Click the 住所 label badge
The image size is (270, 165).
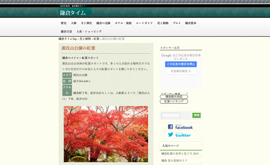(x=67, y=81)
